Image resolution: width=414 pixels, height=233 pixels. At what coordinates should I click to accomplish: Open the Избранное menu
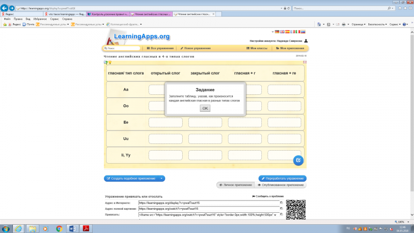click(40, 19)
